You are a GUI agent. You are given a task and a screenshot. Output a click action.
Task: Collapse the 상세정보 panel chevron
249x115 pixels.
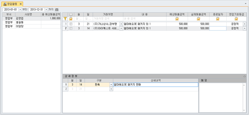(245, 76)
